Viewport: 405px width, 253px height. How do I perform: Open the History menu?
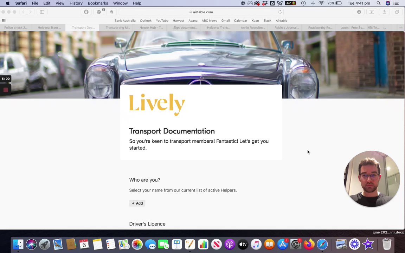76,4
